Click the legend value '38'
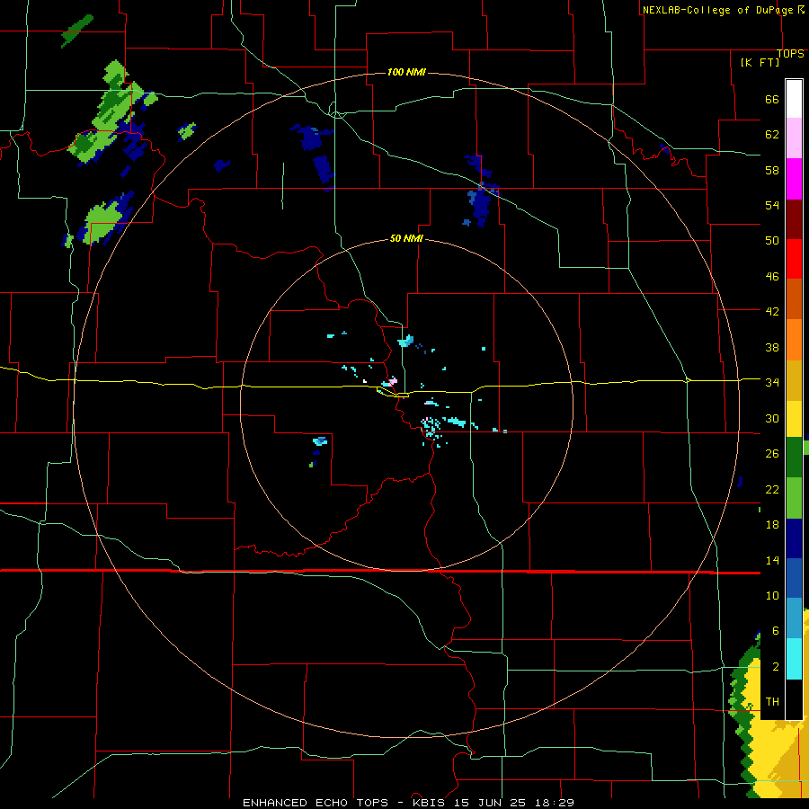The image size is (809, 809). click(772, 348)
